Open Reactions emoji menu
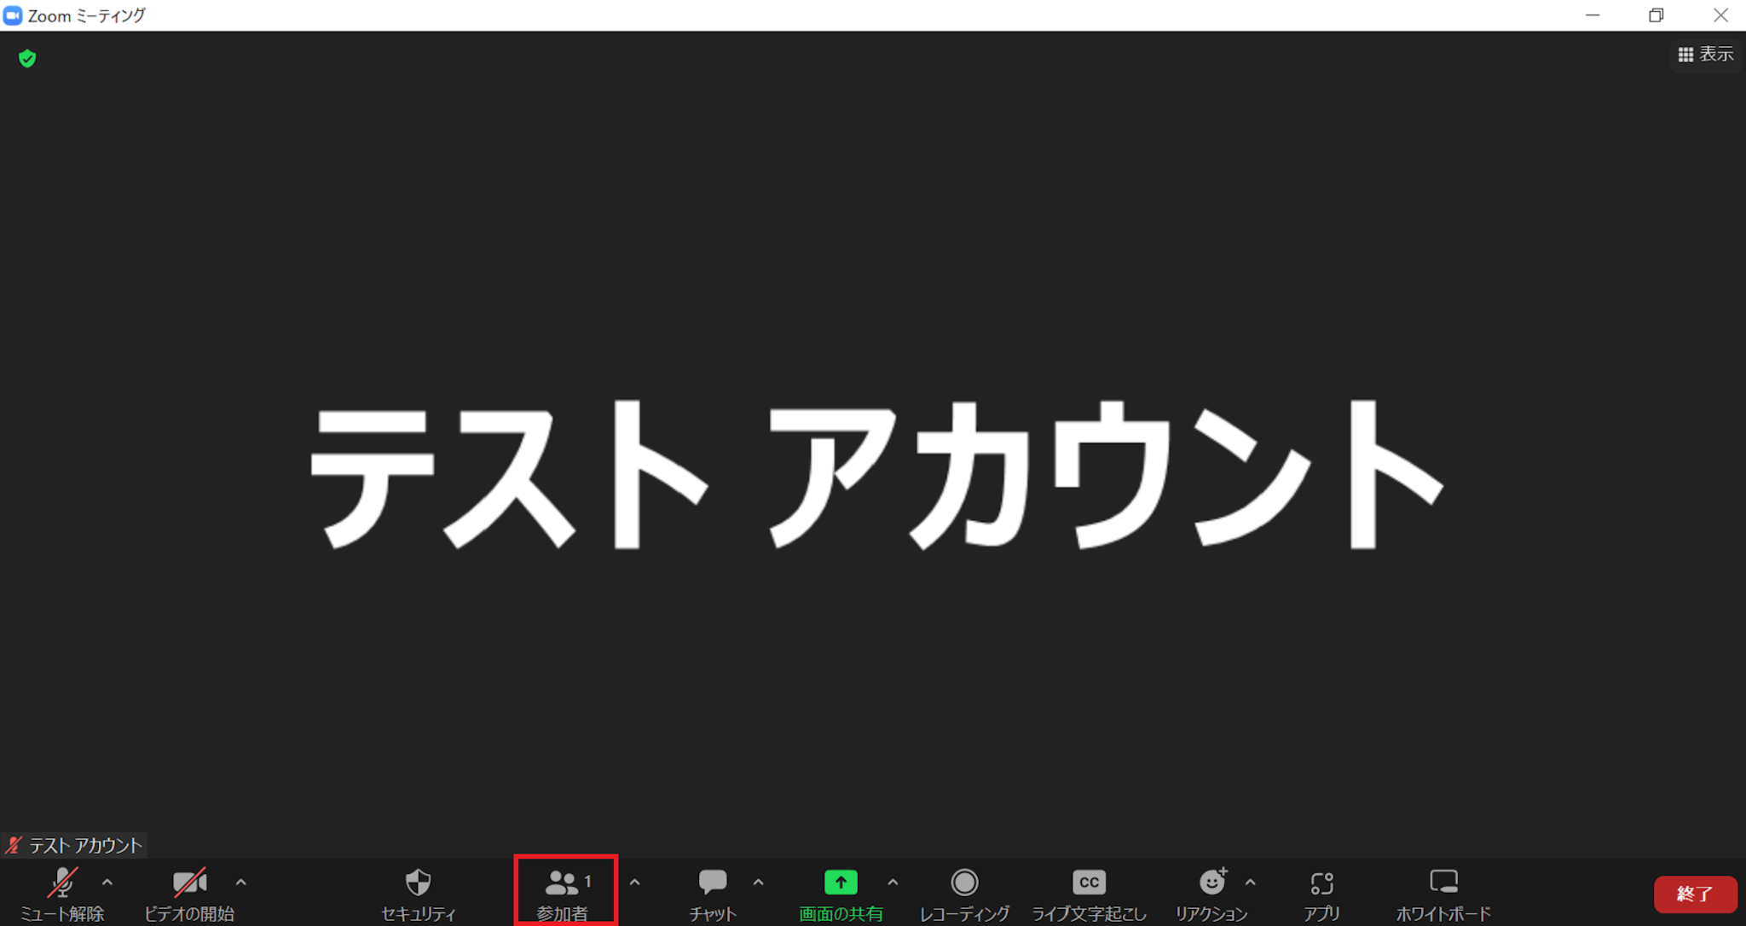The image size is (1746, 926). (x=1211, y=892)
